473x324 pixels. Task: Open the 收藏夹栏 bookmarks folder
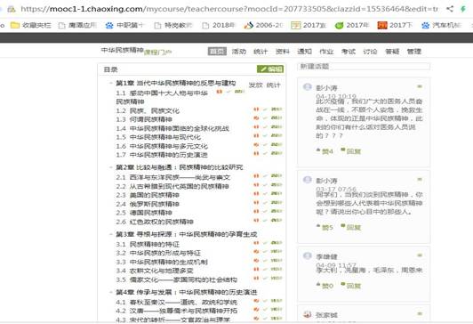[30, 25]
